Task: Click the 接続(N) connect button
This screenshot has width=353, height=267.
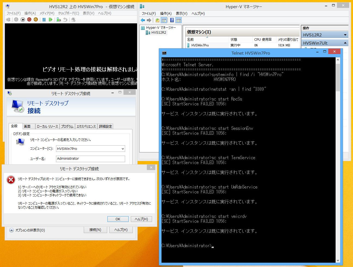Action: pyautogui.click(x=95, y=230)
